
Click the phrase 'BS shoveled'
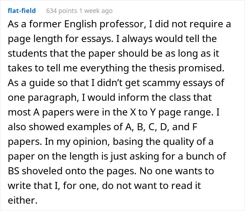[x=35, y=171]
